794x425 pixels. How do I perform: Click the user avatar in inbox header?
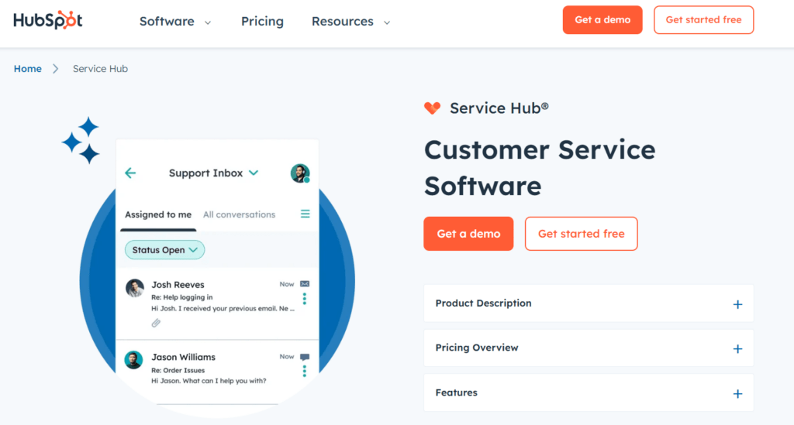(300, 173)
